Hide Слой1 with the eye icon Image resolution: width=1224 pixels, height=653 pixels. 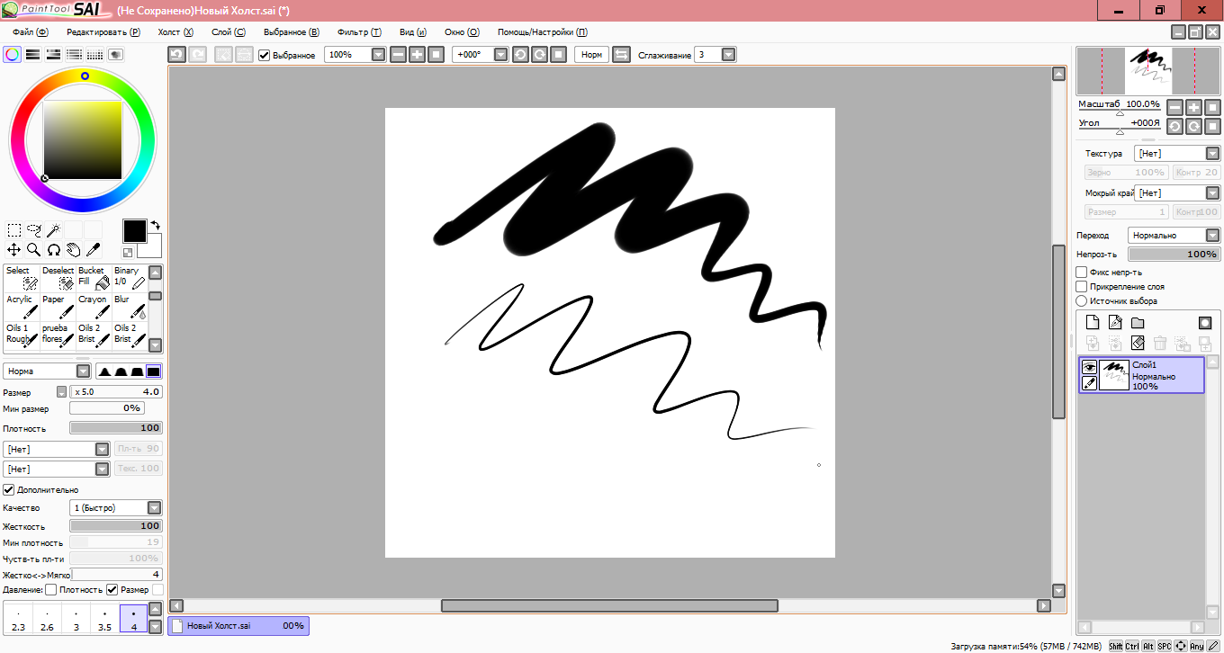[1089, 367]
